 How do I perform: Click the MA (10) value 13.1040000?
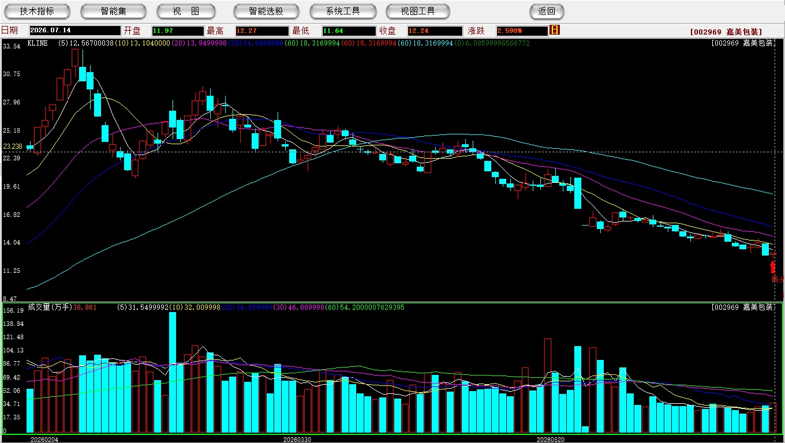[x=149, y=43]
